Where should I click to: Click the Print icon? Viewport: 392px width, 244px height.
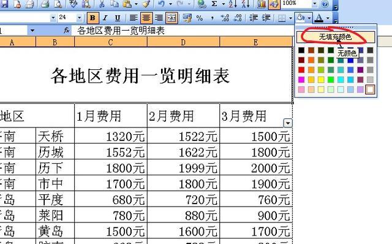click(x=45, y=4)
